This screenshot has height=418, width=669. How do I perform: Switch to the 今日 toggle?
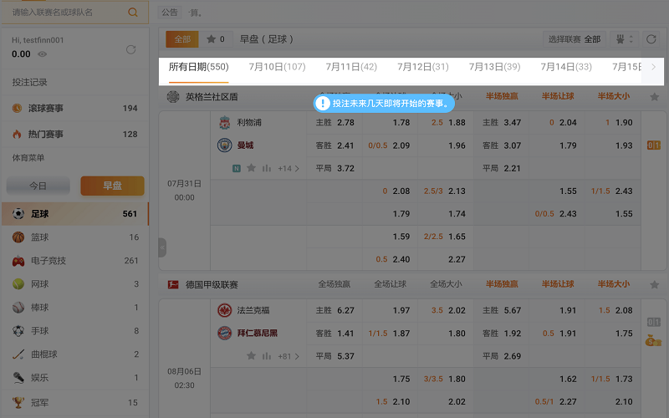38,186
